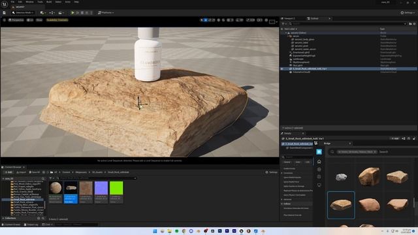Screen dimensions: 418x235
Task: Open the File menu
Action: (12, 2)
